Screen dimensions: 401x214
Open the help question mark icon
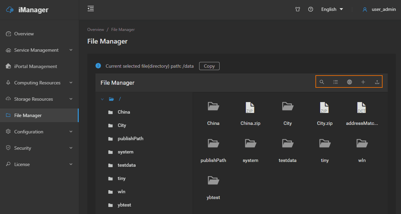point(310,10)
